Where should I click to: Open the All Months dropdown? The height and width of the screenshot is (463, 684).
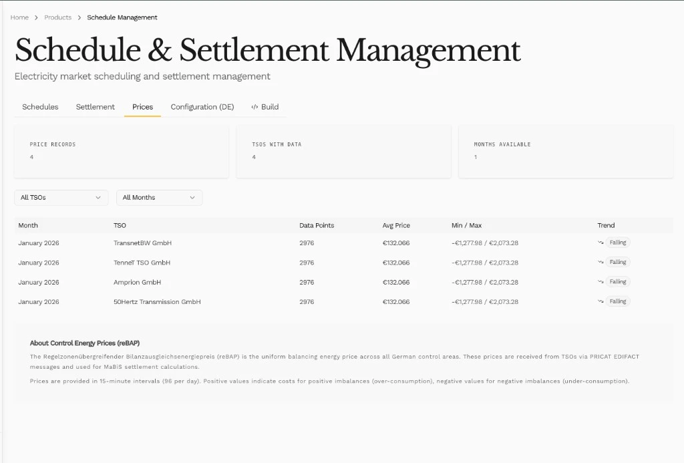click(158, 198)
